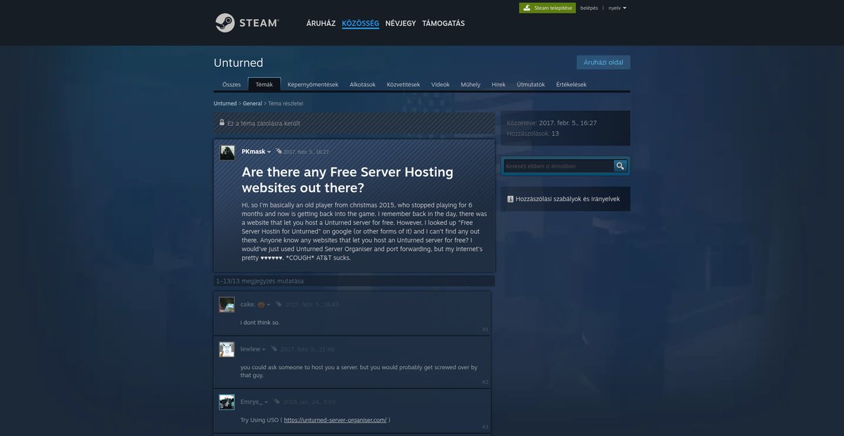Image resolution: width=844 pixels, height=436 pixels.
Task: Open the unturned-server-organiser.com link
Action: (335, 420)
